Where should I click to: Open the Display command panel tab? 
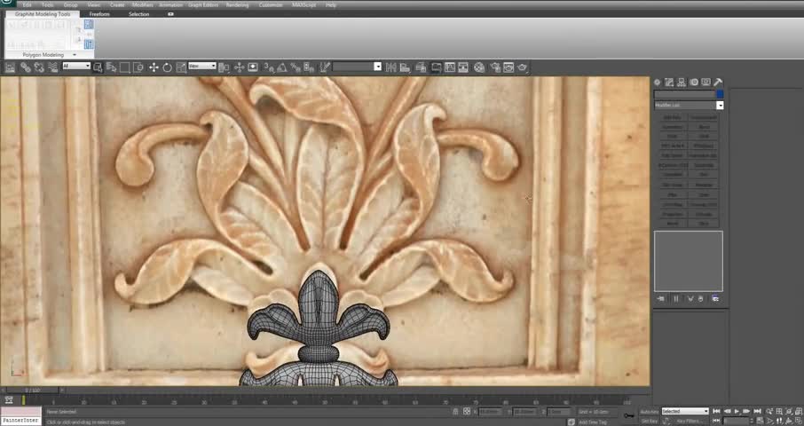[706, 82]
